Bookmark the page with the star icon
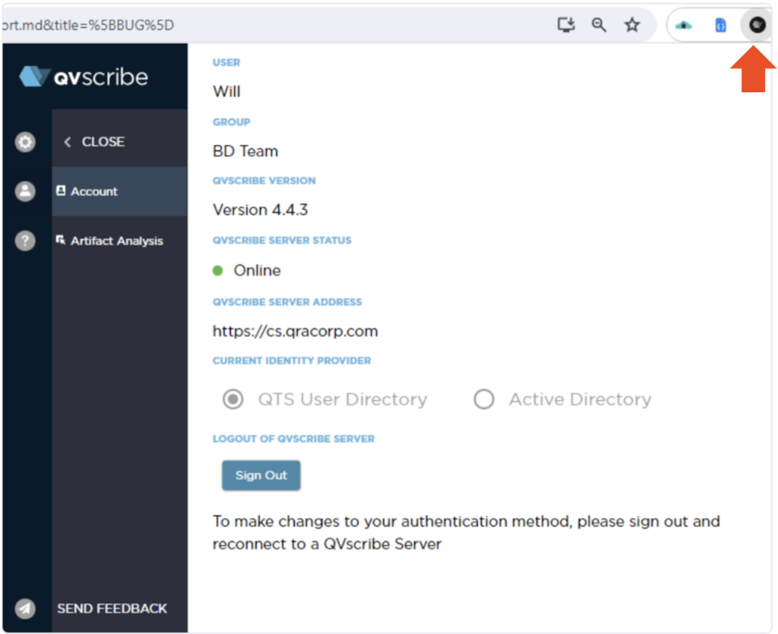This screenshot has height=634, width=778. coord(632,24)
